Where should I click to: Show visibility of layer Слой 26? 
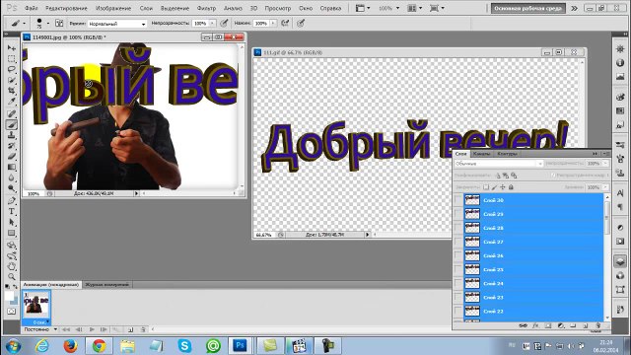point(457,255)
